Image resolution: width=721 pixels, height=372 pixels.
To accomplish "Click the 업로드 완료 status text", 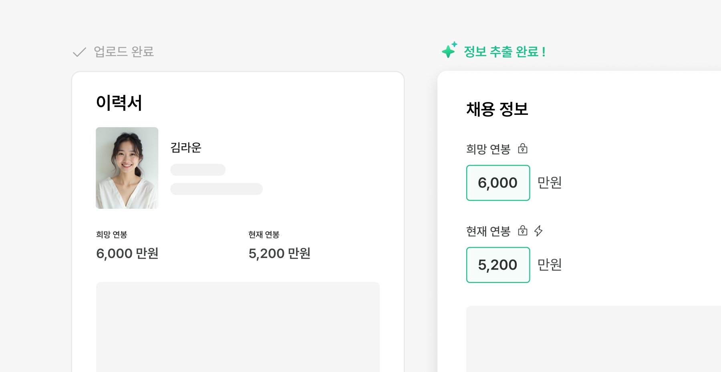I will [124, 52].
